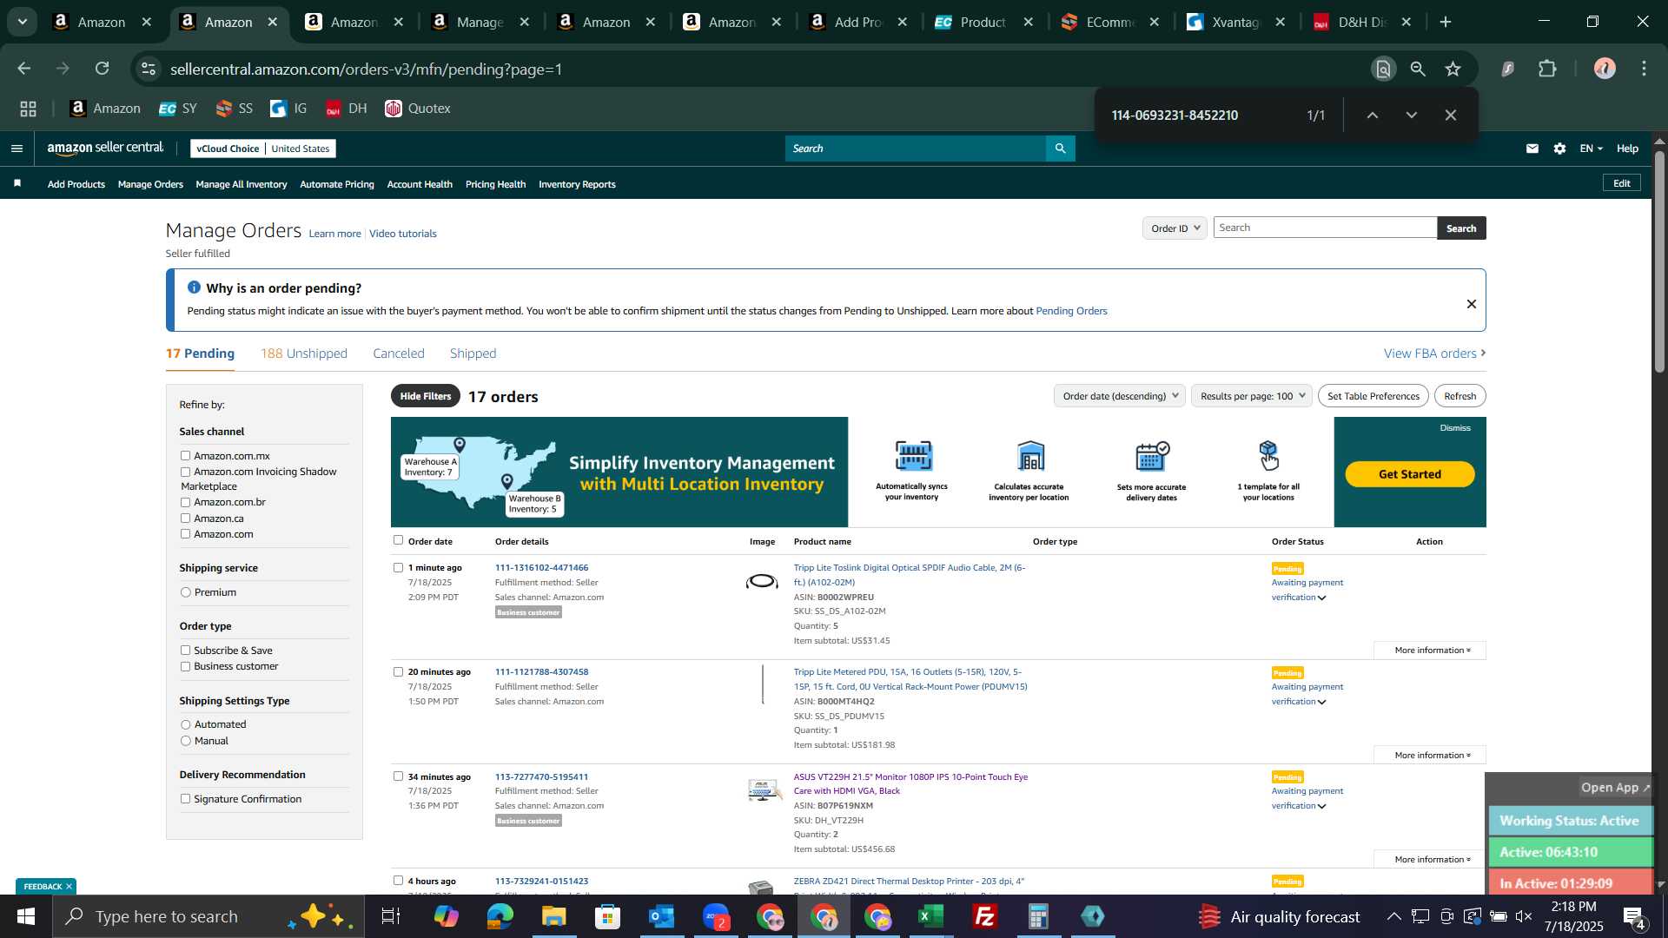Go back with the browser back arrow
This screenshot has height=938, width=1668.
click(x=24, y=69)
